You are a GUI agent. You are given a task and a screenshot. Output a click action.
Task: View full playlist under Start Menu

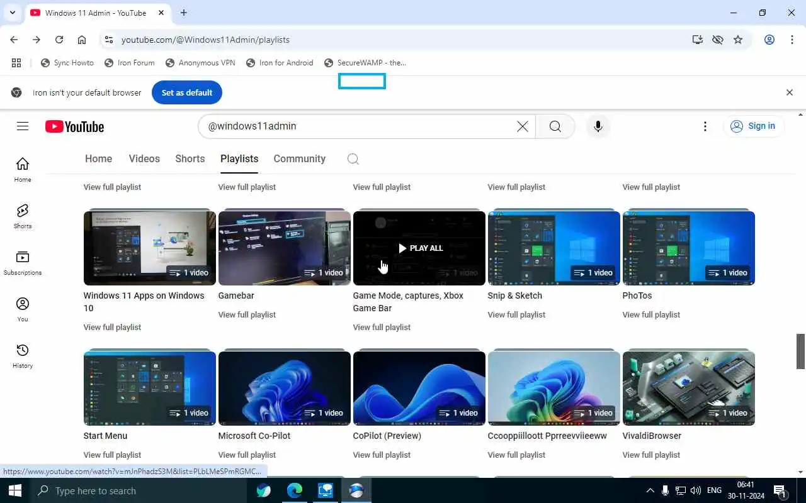point(112,455)
